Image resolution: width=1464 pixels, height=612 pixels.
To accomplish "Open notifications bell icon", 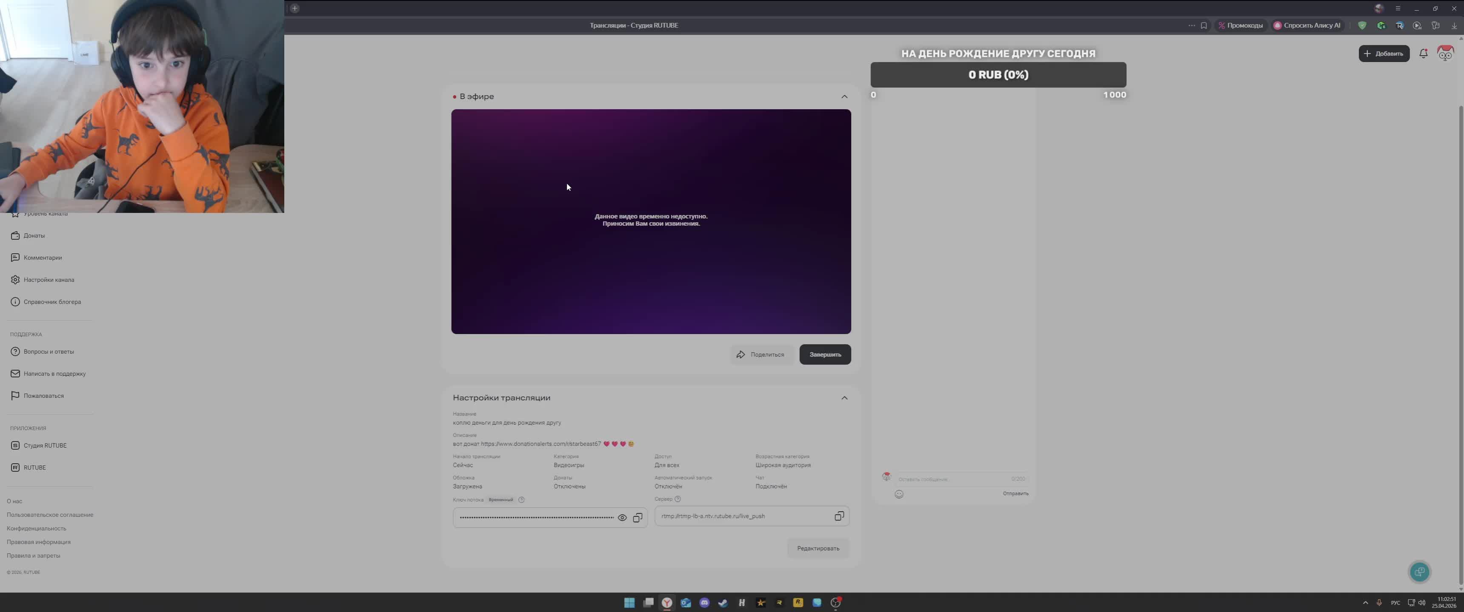I will pyautogui.click(x=1423, y=54).
